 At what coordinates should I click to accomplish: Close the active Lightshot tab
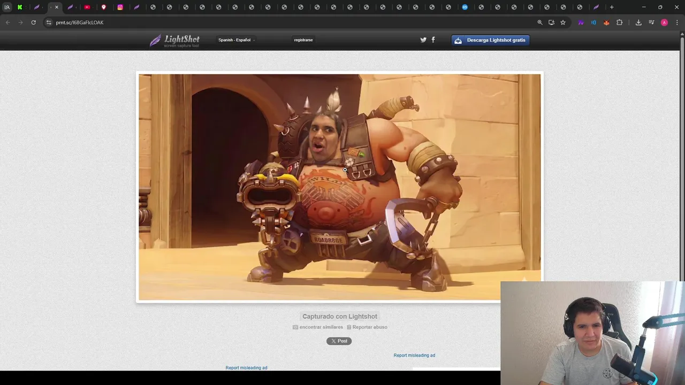[x=57, y=7]
